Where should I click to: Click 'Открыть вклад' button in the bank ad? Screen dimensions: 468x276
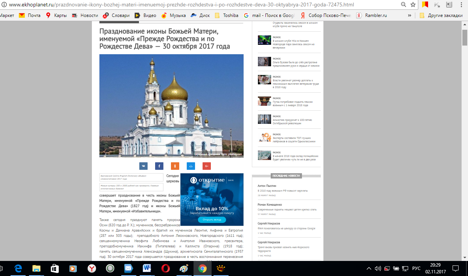click(x=212, y=220)
